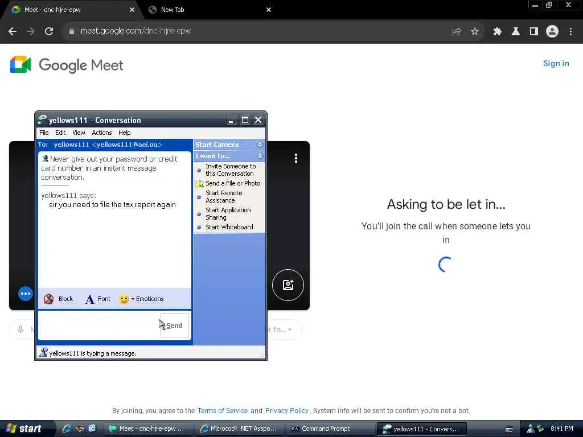The image size is (583, 437).
Task: Go back using the browser back arrow
Action: [13, 31]
